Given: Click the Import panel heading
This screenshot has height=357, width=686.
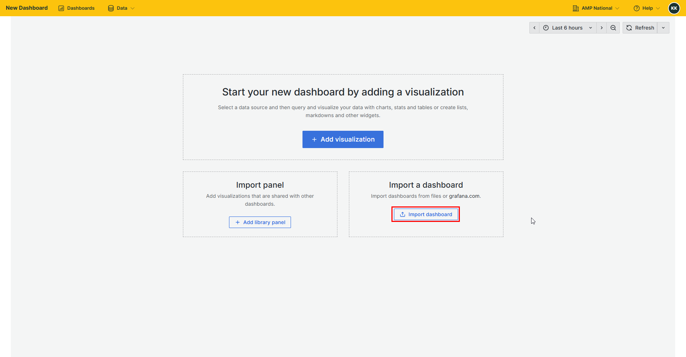Looking at the screenshot, I should (x=260, y=185).
